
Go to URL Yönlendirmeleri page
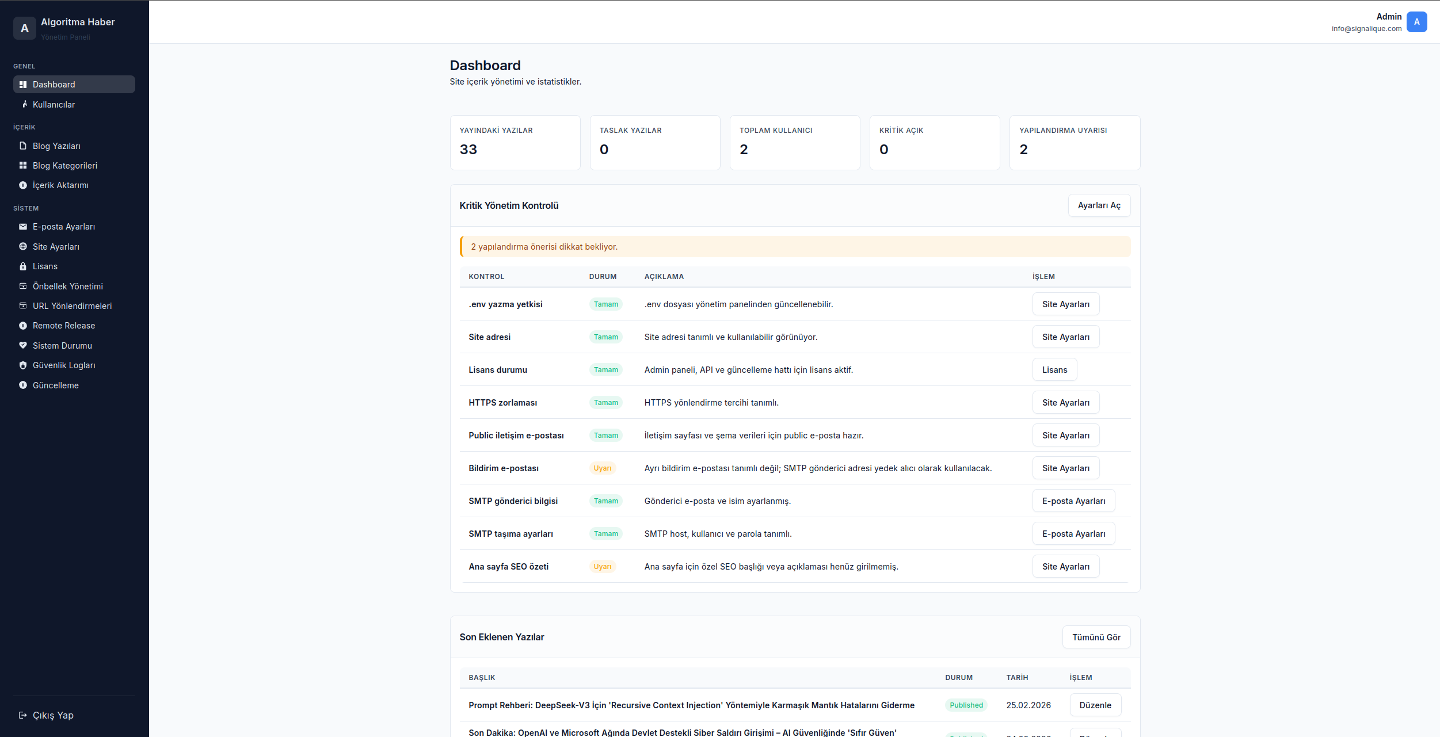(x=72, y=306)
